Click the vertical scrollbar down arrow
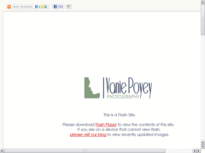 click(203, 147)
